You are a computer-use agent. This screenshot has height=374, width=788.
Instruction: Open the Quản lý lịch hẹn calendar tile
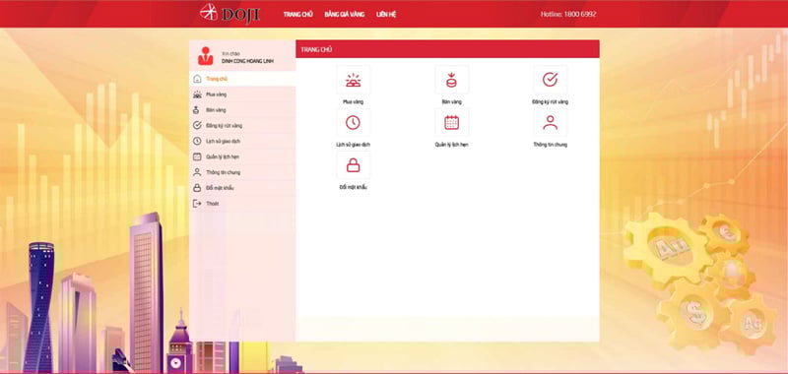[x=452, y=122]
